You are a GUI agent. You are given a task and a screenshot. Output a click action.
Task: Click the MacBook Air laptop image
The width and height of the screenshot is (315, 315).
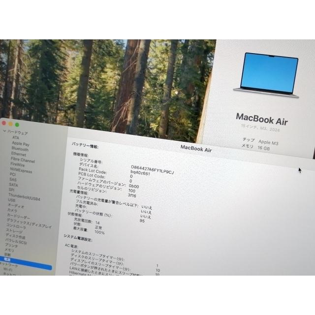266,75
